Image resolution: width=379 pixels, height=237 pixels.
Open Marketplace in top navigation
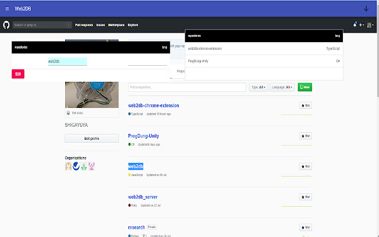116,25
